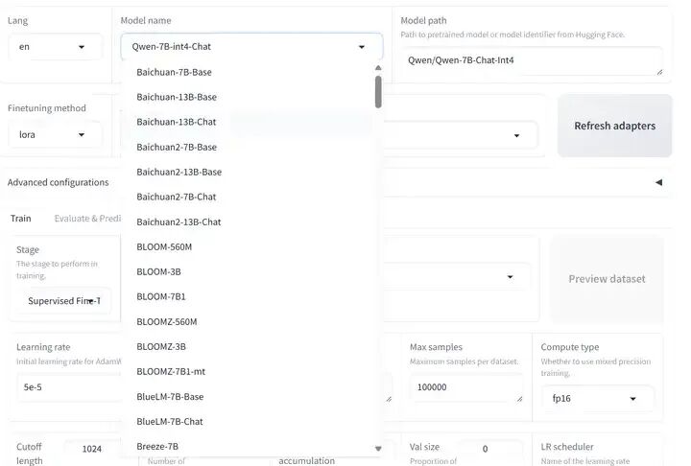This screenshot has width=691, height=466.
Task: Click the Model path input field
Action: tap(529, 60)
